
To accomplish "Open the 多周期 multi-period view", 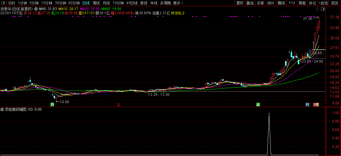I will pyautogui.click(x=165, y=3).
